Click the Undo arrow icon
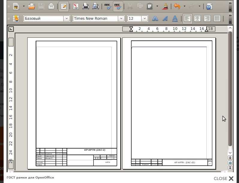The height and width of the screenshot is (183, 239). click(177, 6)
